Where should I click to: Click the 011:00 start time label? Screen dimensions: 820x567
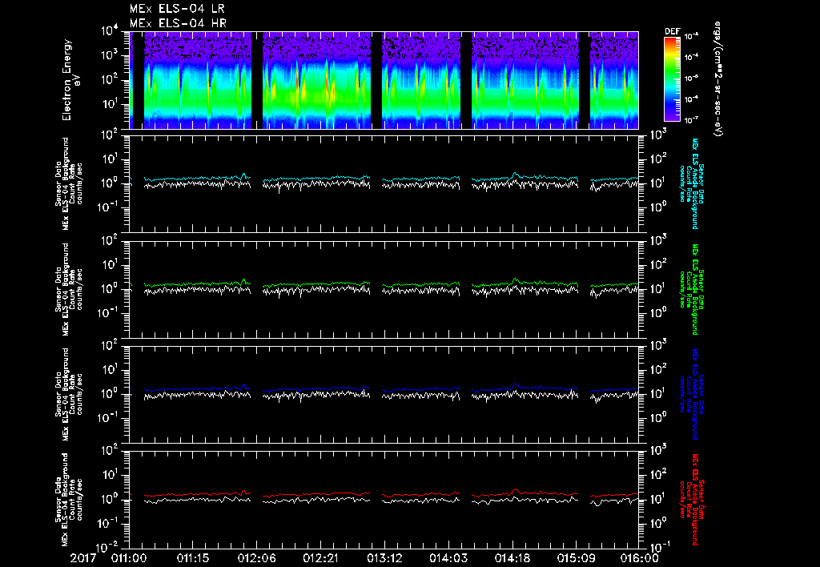point(128,557)
